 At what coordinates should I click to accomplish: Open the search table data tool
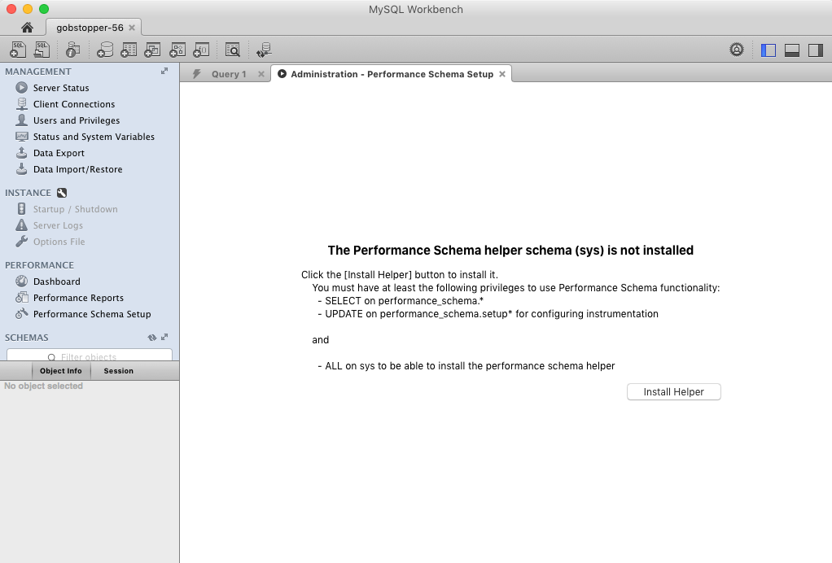(x=234, y=49)
